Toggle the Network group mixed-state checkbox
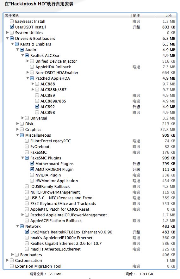 point(22,226)
